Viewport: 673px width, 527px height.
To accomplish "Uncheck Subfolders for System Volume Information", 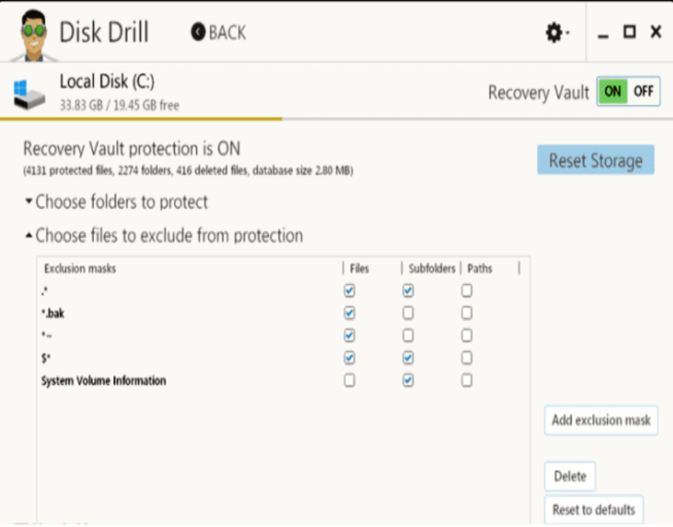I will pyautogui.click(x=408, y=380).
